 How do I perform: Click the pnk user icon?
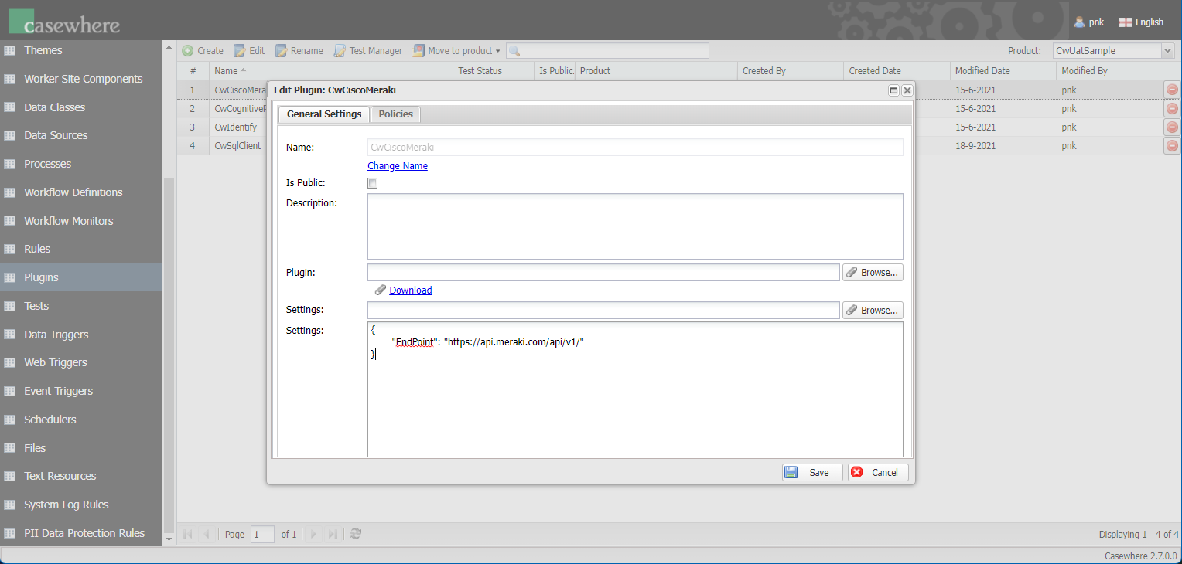(x=1078, y=22)
